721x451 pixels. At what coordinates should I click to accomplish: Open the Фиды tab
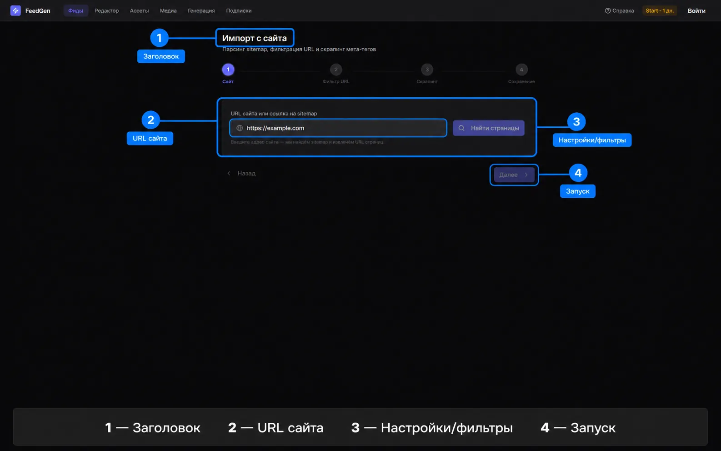pos(75,10)
